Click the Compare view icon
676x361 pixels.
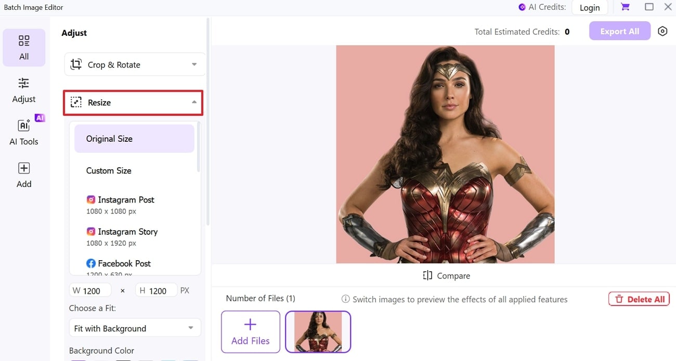(427, 276)
